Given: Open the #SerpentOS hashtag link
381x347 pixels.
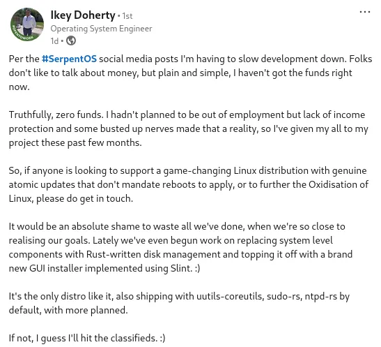Looking at the screenshot, I should click(x=69, y=59).
